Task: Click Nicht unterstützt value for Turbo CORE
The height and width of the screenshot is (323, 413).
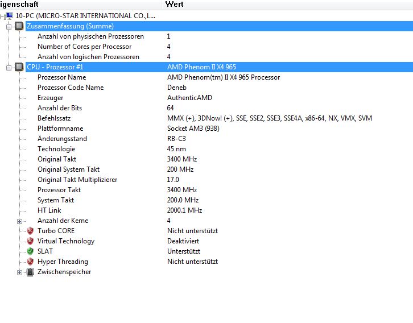Action: click(x=192, y=231)
